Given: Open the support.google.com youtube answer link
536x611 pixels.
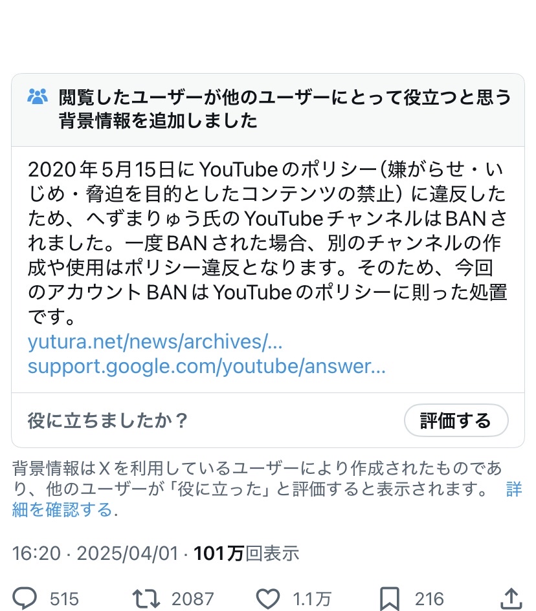Looking at the screenshot, I should pyautogui.click(x=207, y=367).
